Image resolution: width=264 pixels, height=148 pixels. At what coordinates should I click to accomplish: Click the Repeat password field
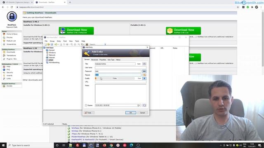118,75
